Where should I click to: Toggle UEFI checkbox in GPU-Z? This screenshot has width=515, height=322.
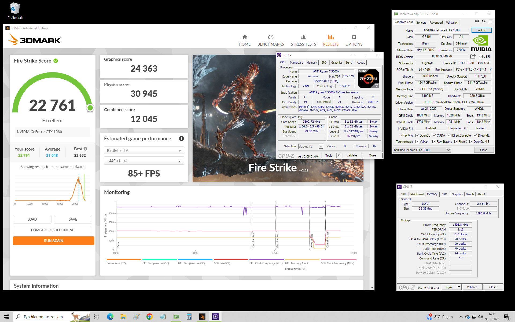click(481, 56)
